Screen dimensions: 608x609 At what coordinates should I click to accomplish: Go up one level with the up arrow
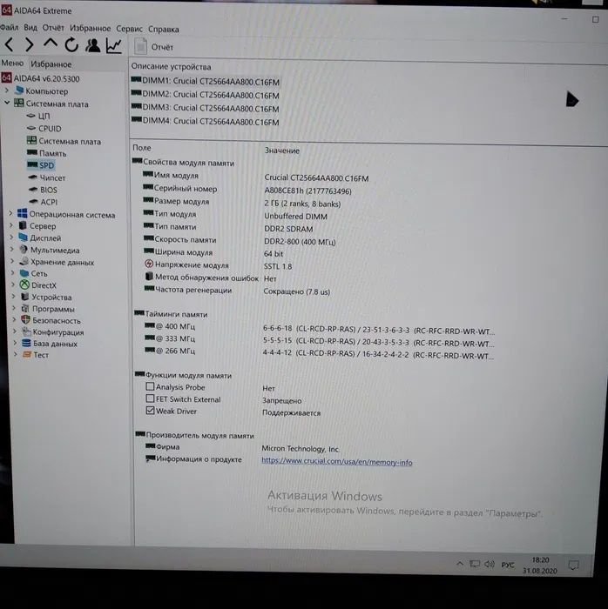click(51, 43)
